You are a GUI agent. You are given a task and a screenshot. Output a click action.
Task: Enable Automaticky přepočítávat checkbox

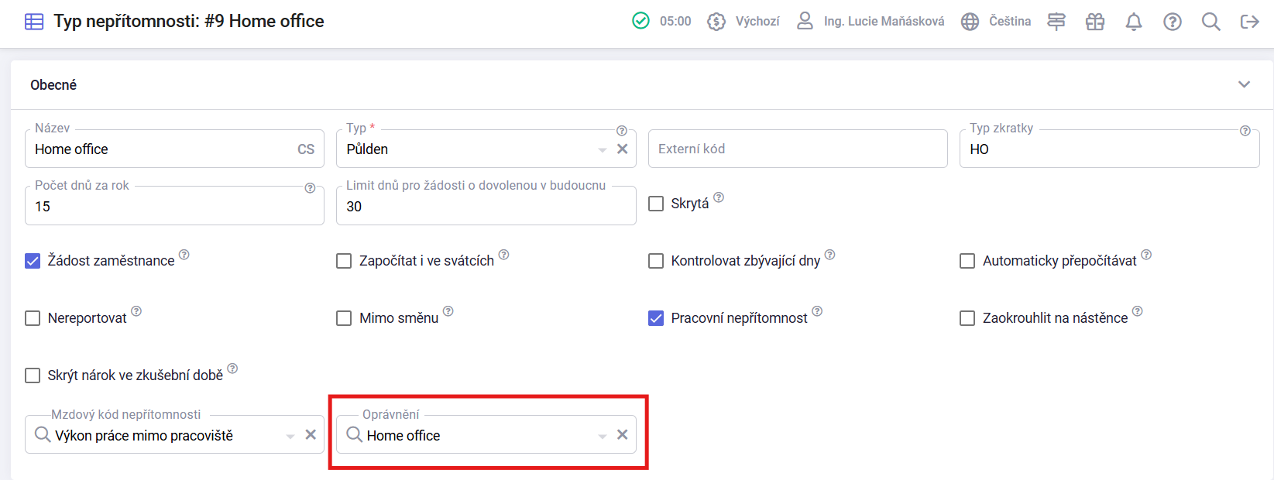click(967, 261)
